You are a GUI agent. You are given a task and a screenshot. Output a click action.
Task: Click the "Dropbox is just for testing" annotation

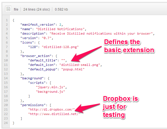[x=121, y=107]
